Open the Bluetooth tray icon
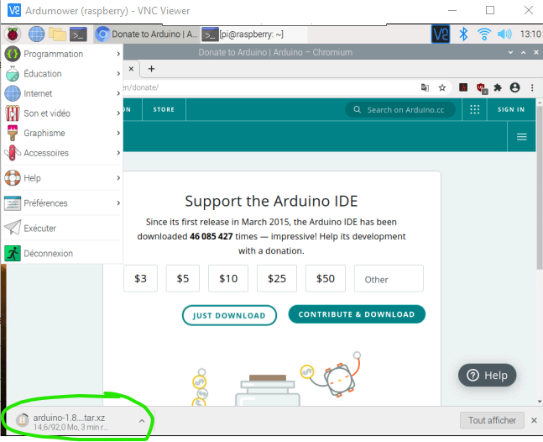This screenshot has height=442, width=543. pyautogui.click(x=463, y=34)
